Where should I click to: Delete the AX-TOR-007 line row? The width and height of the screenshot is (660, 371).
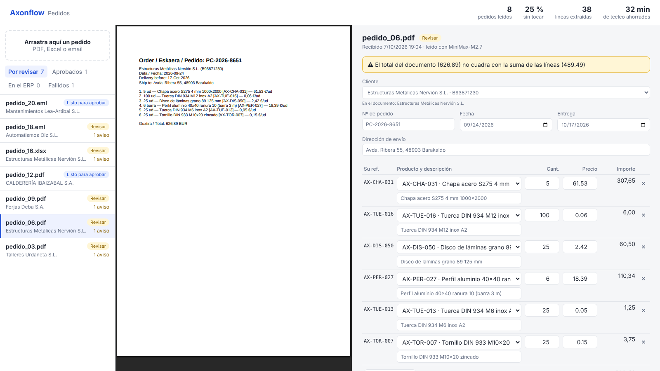[x=643, y=342]
